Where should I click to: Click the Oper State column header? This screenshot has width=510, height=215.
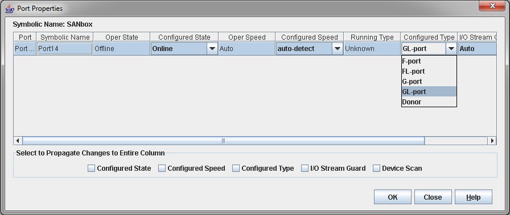pos(122,37)
